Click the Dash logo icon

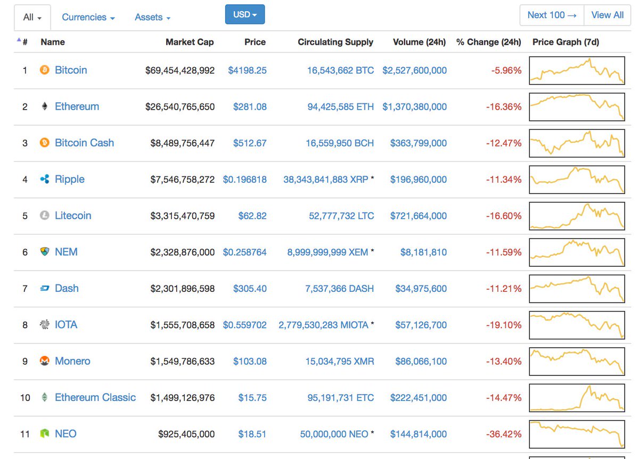tap(45, 289)
